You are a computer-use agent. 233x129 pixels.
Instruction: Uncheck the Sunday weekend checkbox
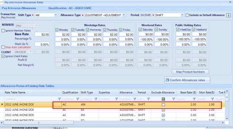156,29
